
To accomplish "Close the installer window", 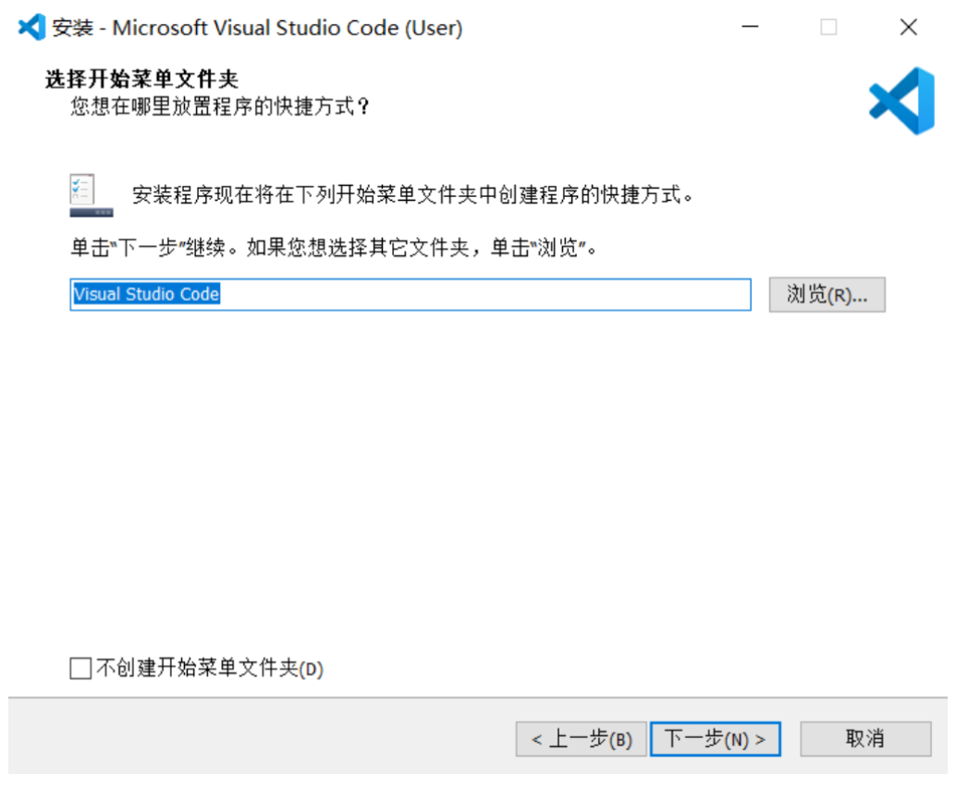I will [909, 27].
